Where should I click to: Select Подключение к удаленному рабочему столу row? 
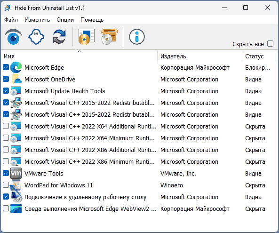[86, 197]
